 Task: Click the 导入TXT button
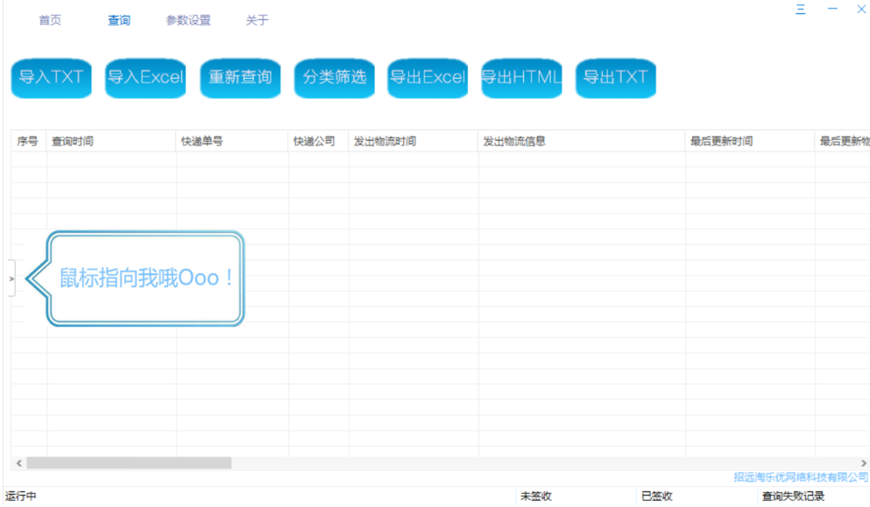(51, 78)
